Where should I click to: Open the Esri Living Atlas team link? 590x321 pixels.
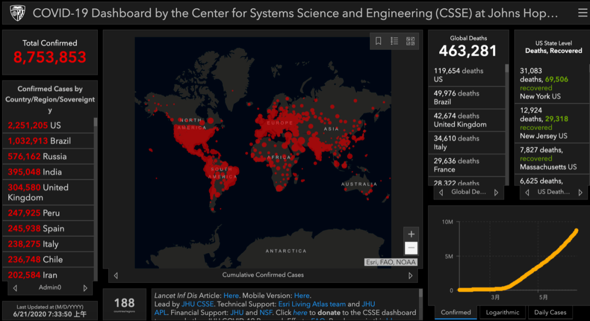[x=312, y=304]
